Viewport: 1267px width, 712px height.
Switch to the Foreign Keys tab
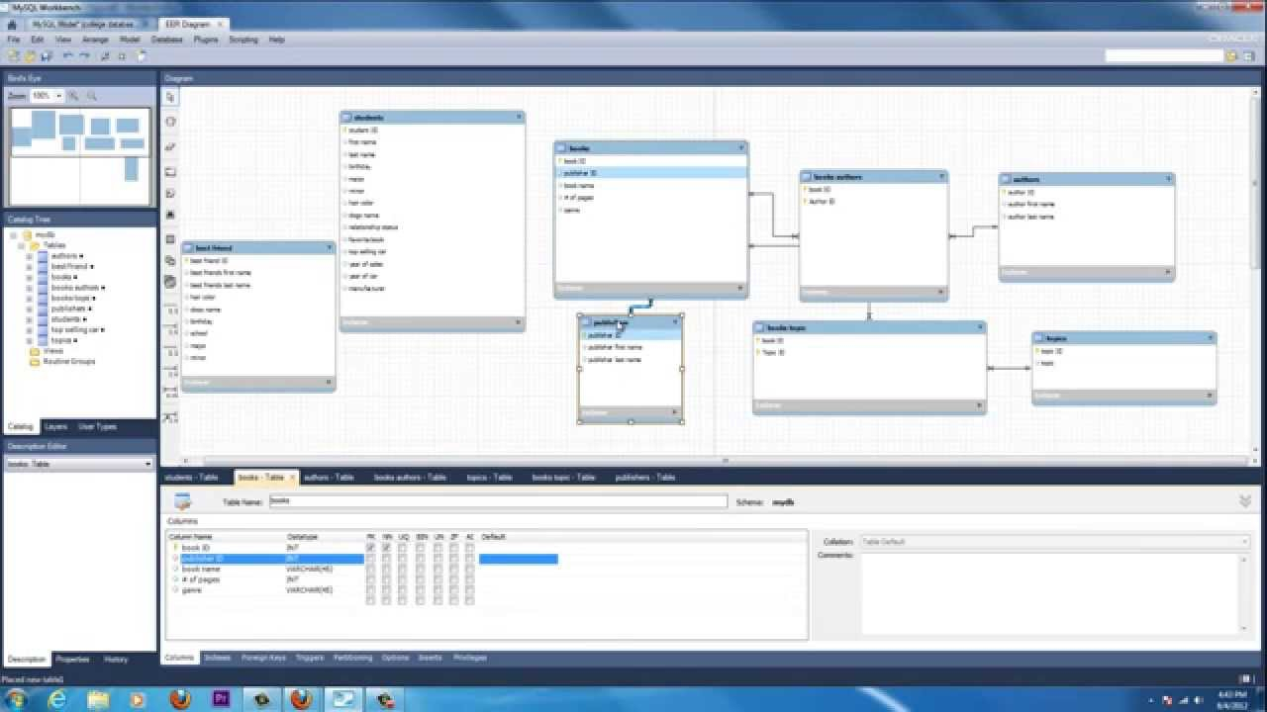(x=263, y=658)
